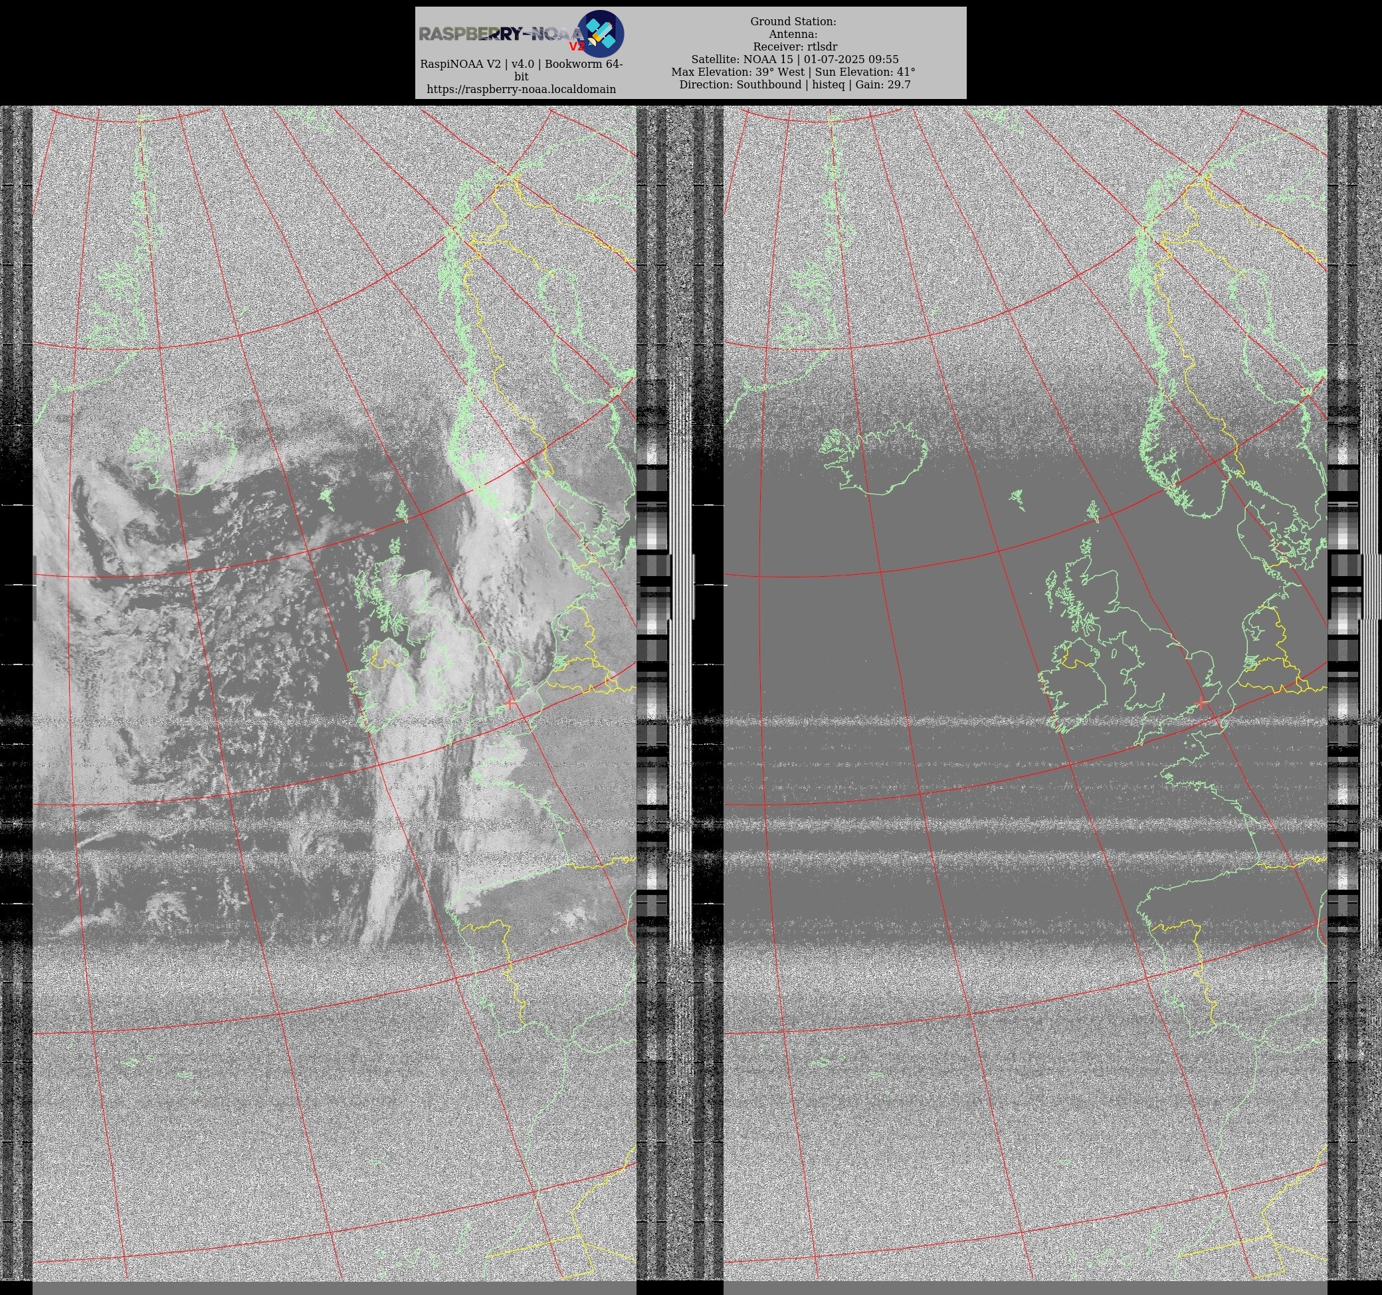Click the 'Max Elevation: 39° West | Sun Elevation: 41°' line

pos(793,72)
